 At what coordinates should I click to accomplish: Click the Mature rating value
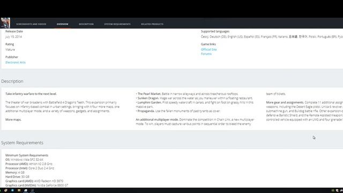click(10, 49)
